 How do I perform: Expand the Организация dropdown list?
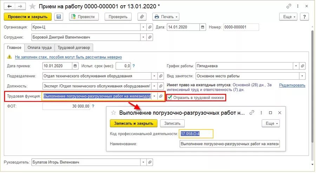[x=143, y=27]
